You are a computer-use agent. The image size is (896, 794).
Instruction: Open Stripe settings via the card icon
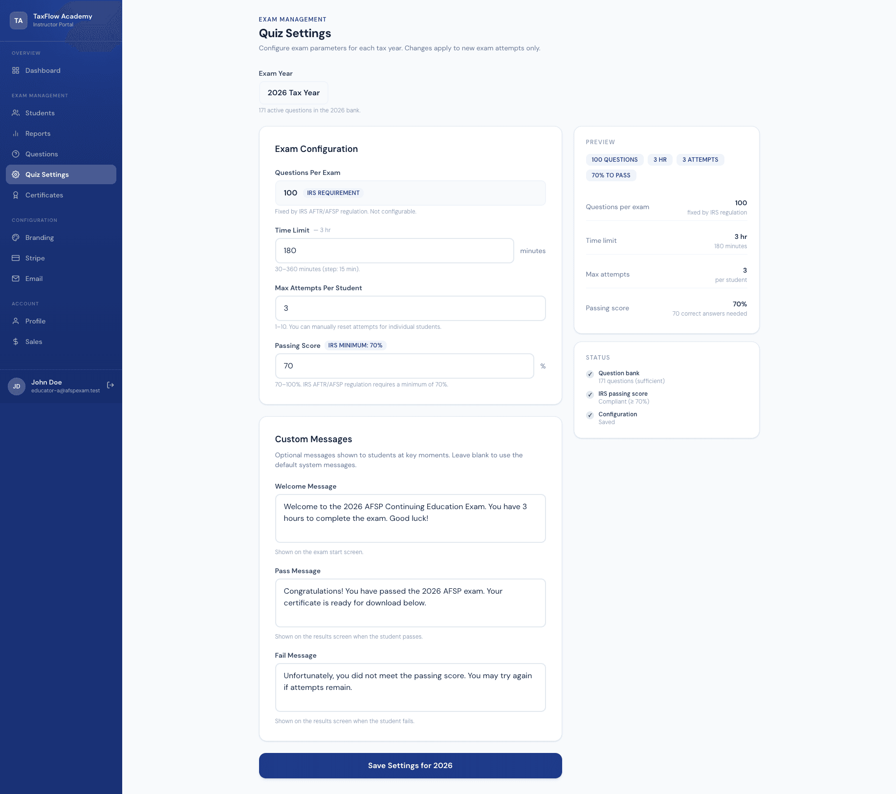[x=16, y=258]
